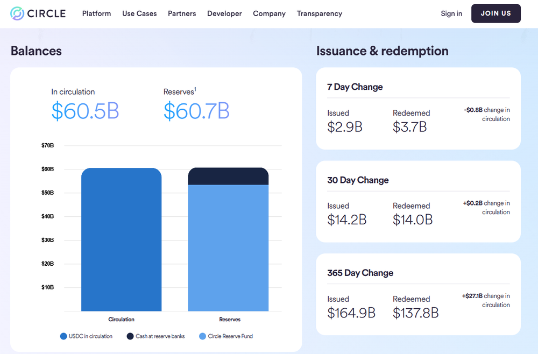Click the dark blue Circulation bar

click(121, 239)
